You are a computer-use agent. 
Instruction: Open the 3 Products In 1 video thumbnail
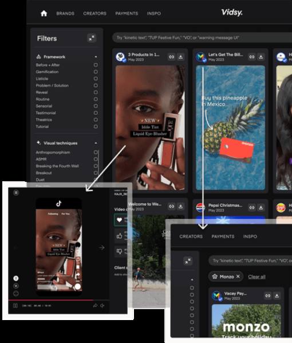(x=150, y=128)
